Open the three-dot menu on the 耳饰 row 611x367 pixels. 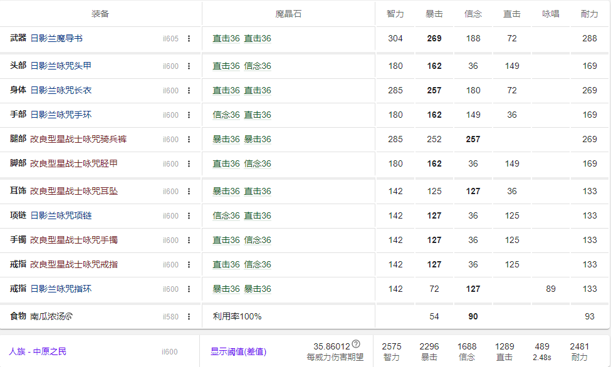tap(189, 191)
